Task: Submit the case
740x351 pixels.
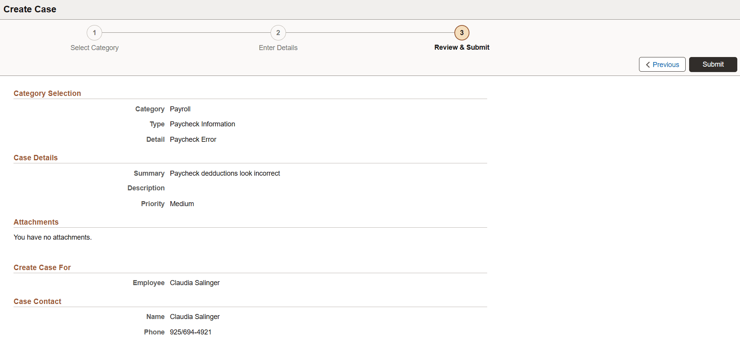Action: (x=713, y=64)
